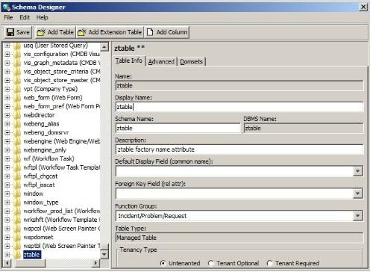Click tree horizontal scrollbar left arrow

[7, 263]
